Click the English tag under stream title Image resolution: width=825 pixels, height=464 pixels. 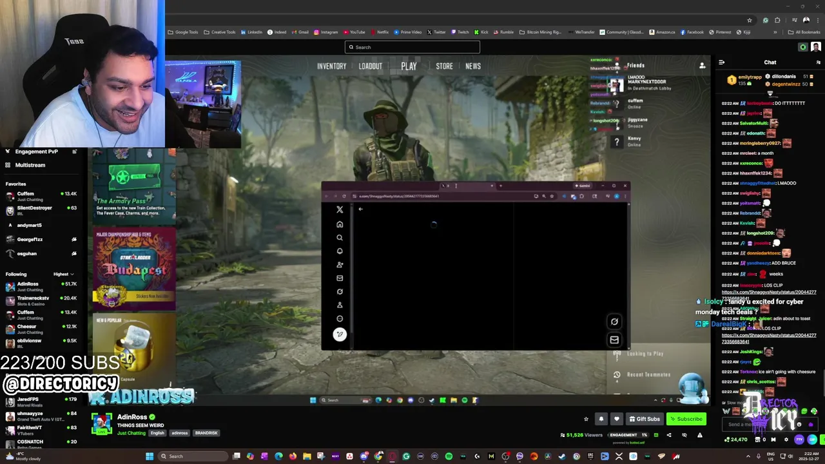157,433
